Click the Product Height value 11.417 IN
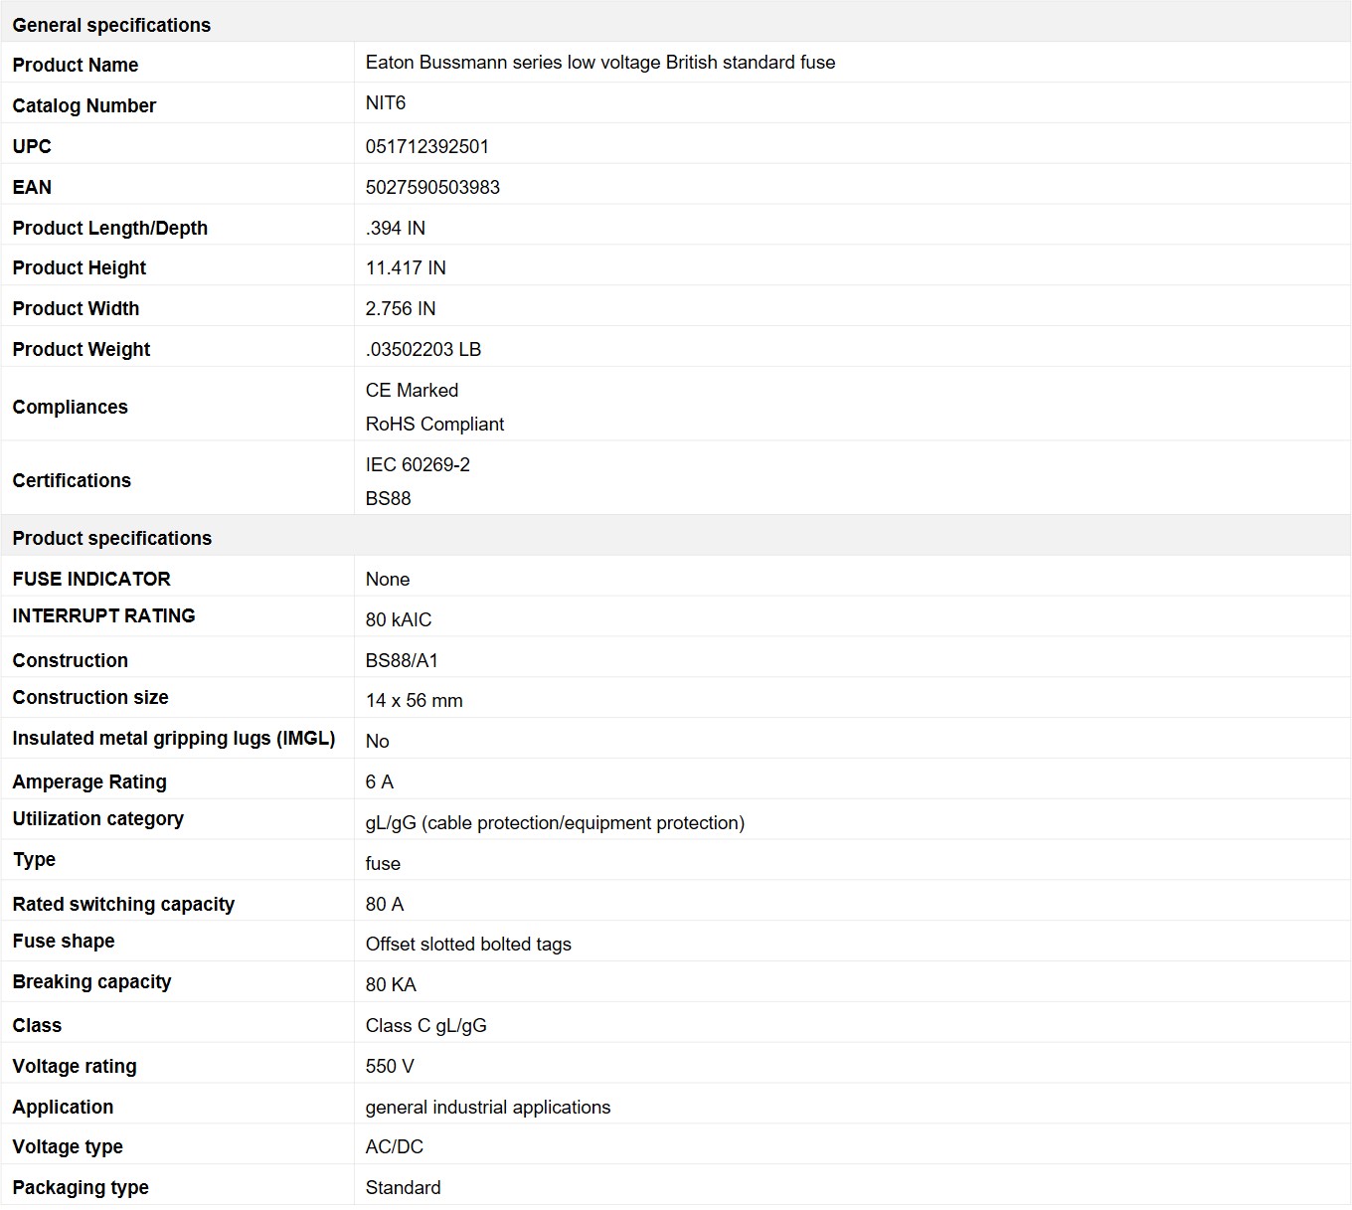Viewport: 1352px width, 1210px height. click(x=406, y=267)
